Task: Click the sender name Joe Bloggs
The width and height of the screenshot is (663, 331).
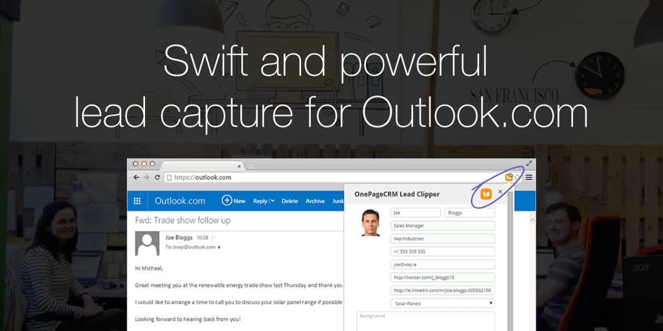Action: pos(179,238)
